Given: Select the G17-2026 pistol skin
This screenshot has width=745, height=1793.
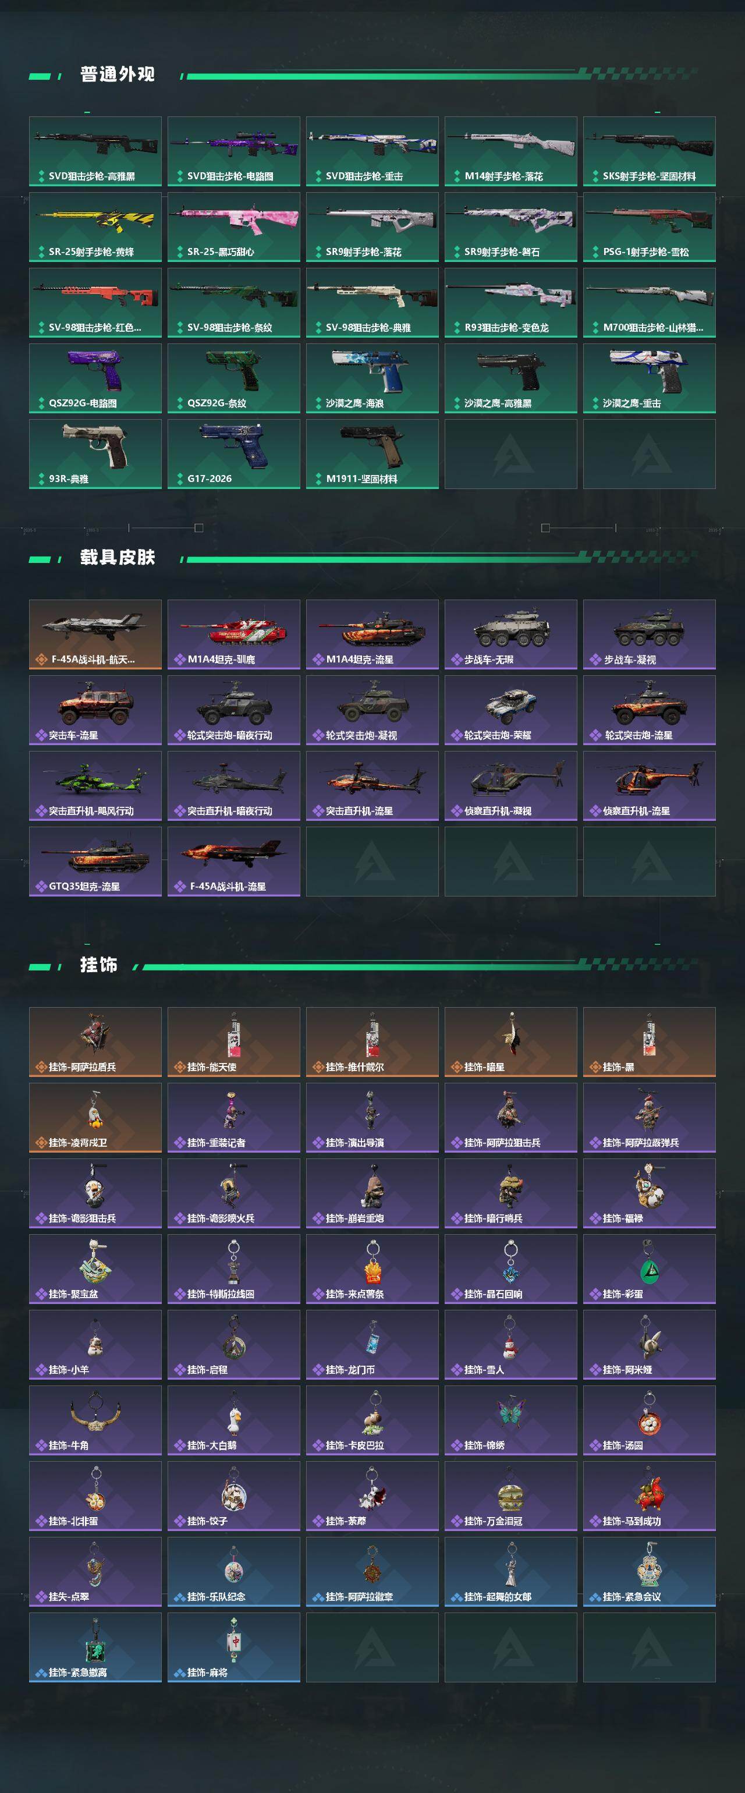Looking at the screenshot, I should 234,454.
